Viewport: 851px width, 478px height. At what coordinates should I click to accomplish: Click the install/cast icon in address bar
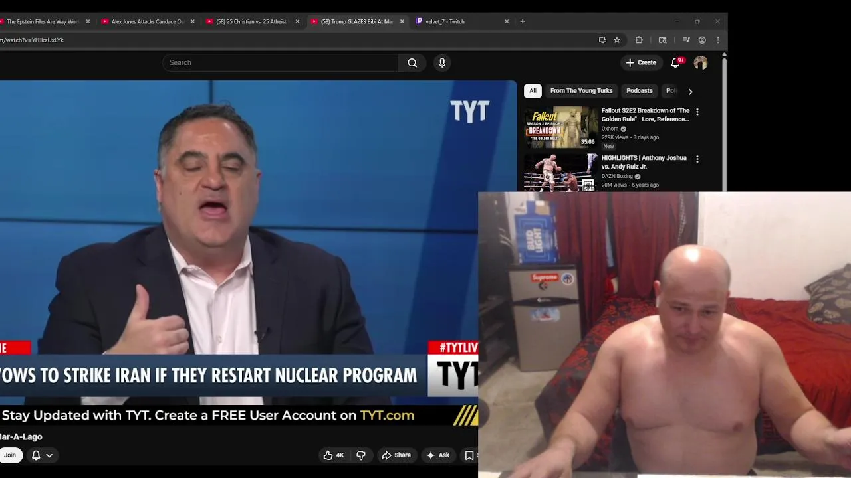602,40
